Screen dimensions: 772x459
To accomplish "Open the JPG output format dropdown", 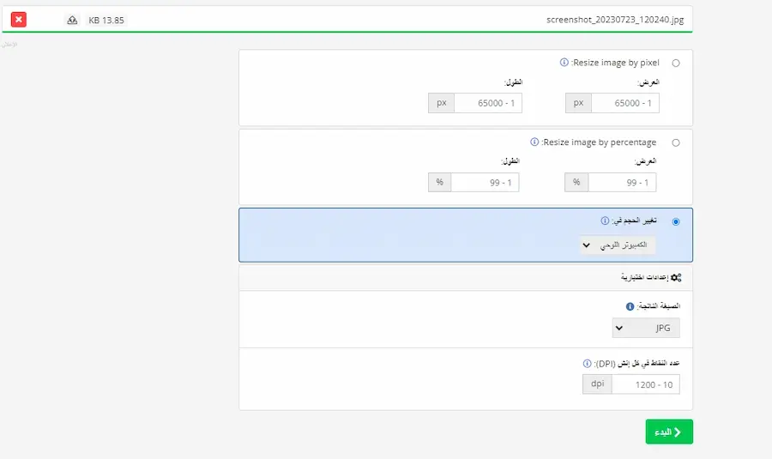I will tap(646, 328).
